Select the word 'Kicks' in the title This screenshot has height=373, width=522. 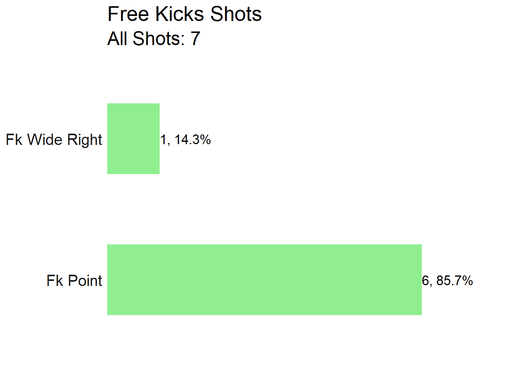pos(180,14)
